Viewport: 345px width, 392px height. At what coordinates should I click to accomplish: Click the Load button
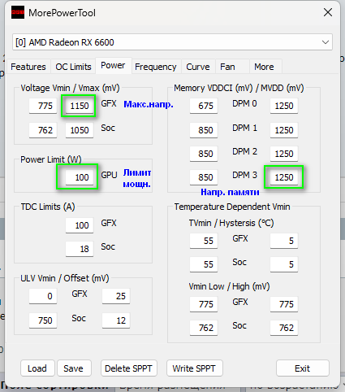pos(37,368)
